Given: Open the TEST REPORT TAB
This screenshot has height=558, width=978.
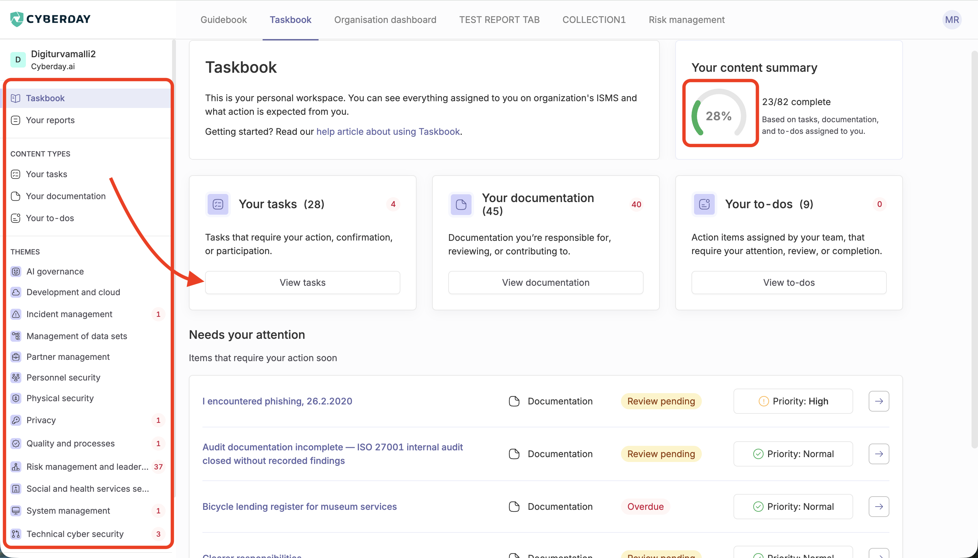Looking at the screenshot, I should 499,19.
